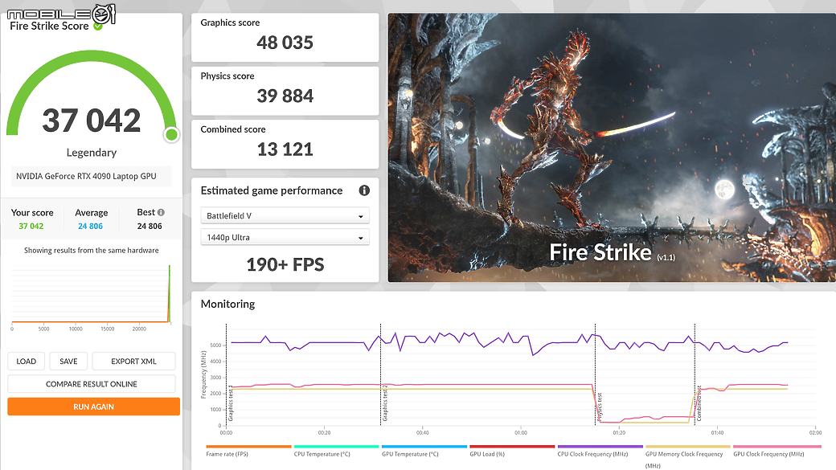836x470 pixels.
Task: Click the info icon next to Best
Action: click(x=161, y=212)
